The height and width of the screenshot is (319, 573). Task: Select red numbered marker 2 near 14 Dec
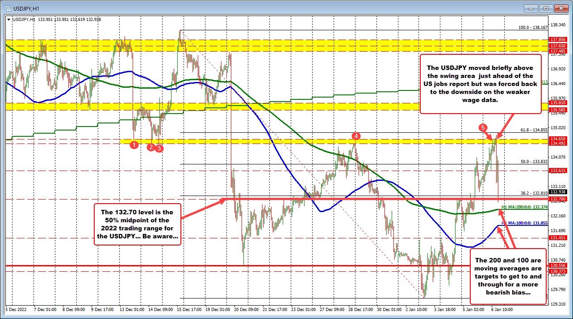(151, 147)
